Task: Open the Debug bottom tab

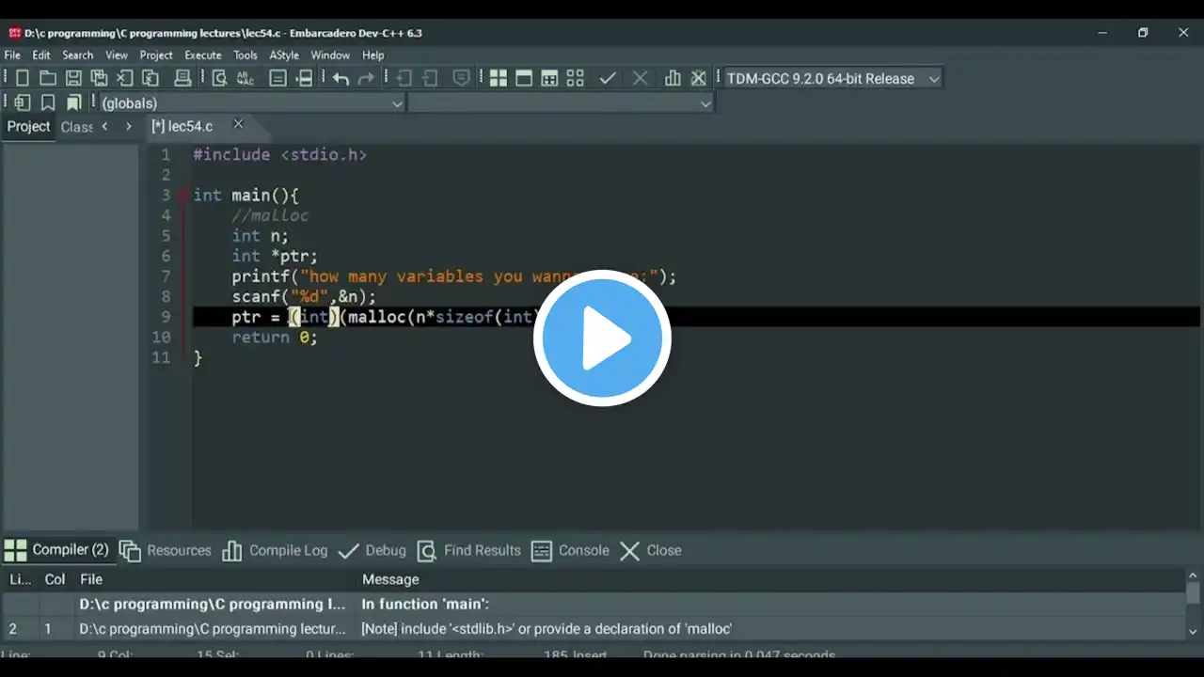Action: pyautogui.click(x=372, y=550)
